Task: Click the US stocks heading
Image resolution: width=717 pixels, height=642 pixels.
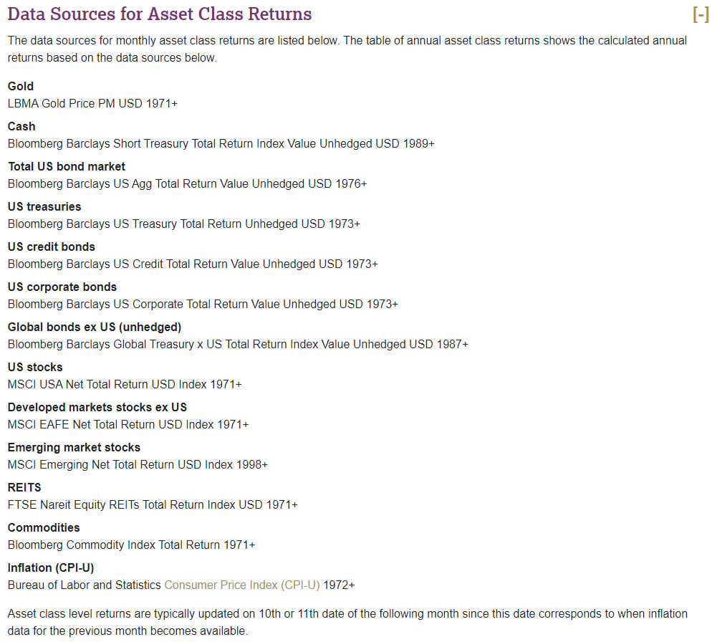Action: [x=35, y=367]
